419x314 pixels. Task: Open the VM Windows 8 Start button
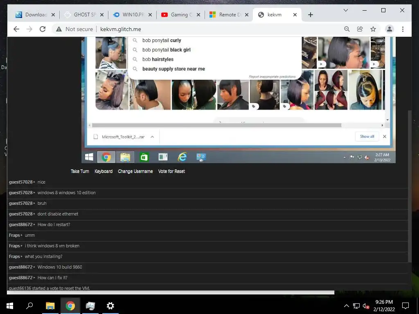(x=89, y=157)
